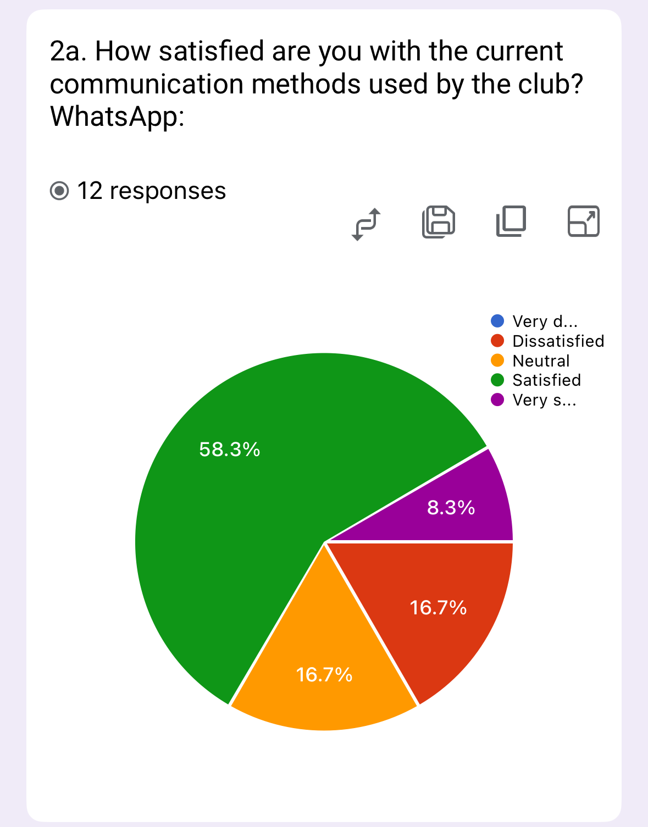
Task: Select the truncated Very d... legend label
Action: [x=545, y=321]
